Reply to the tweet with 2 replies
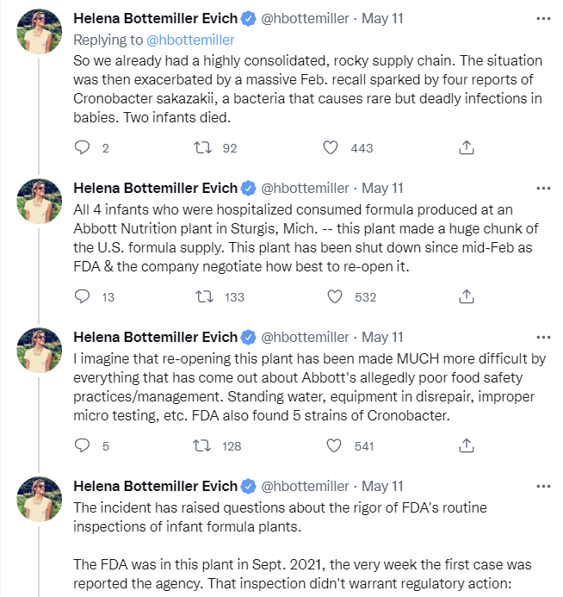The height and width of the screenshot is (597, 563). click(83, 147)
